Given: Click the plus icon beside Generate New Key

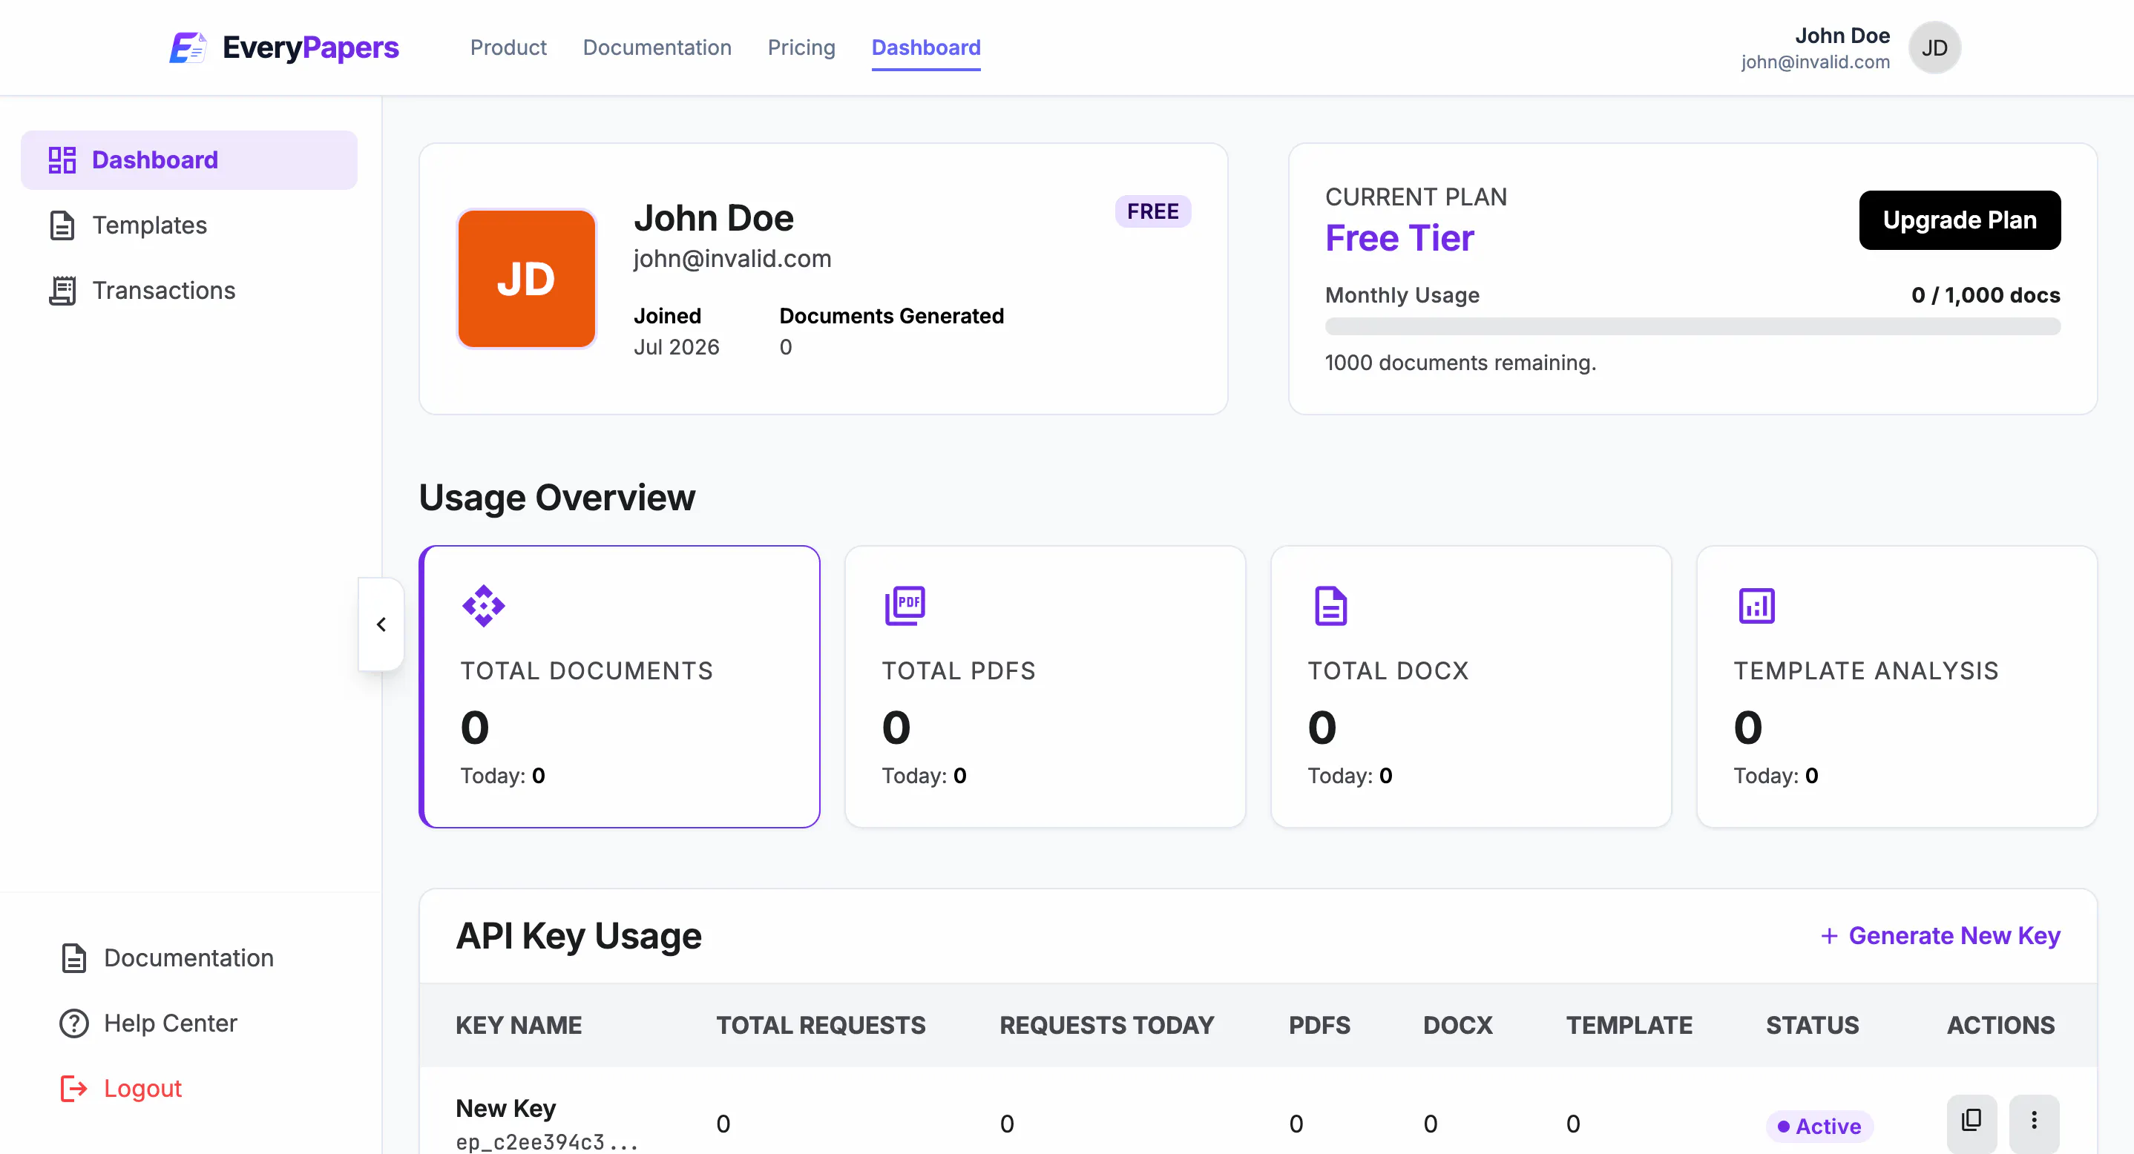Looking at the screenshot, I should 1829,935.
